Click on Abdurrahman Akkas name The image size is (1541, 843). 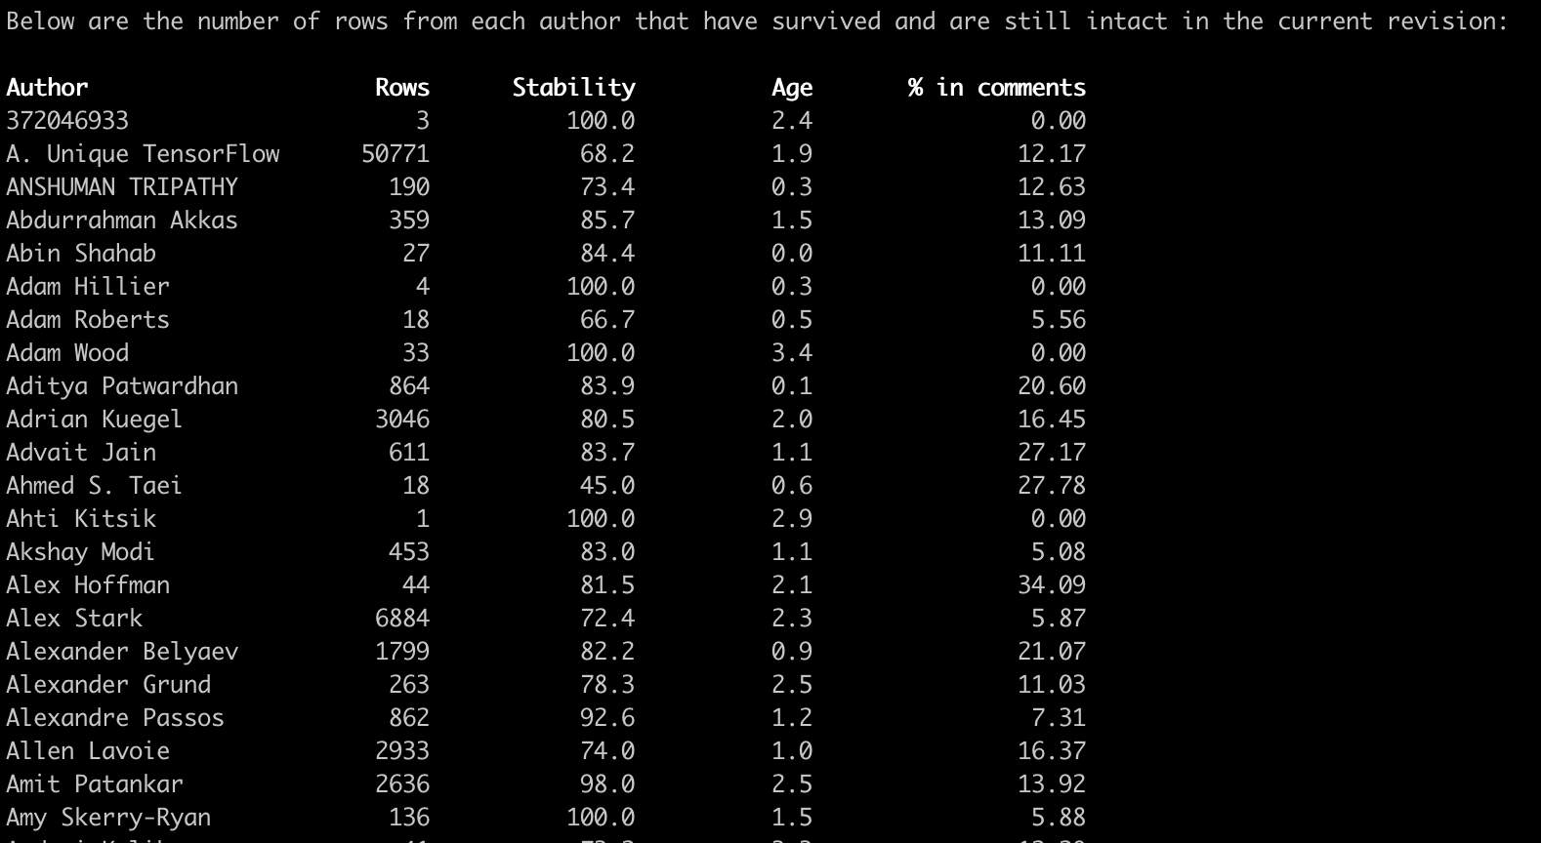point(122,221)
